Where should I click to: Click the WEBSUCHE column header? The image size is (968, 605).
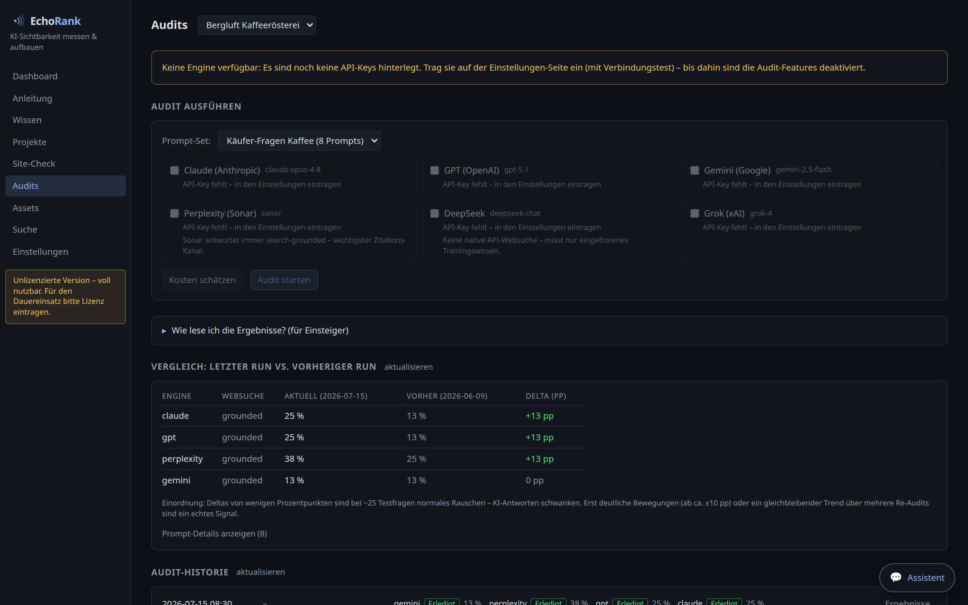[x=243, y=396]
